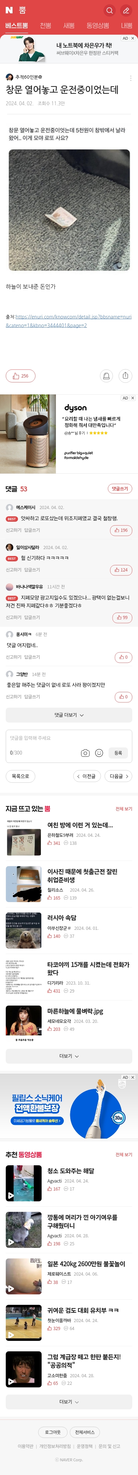Screen dimensions: 138x1475
Task: Like the comment with 99 likes
Action: pyautogui.click(x=122, y=617)
